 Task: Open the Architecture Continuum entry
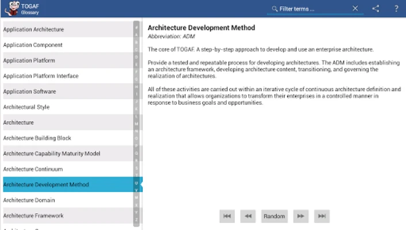66,169
